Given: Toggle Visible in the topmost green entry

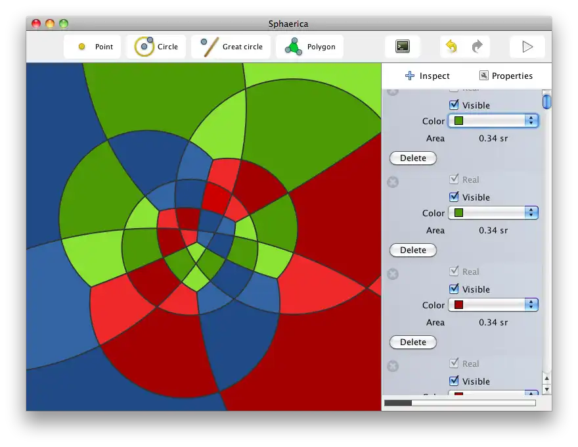Looking at the screenshot, I should pos(454,105).
